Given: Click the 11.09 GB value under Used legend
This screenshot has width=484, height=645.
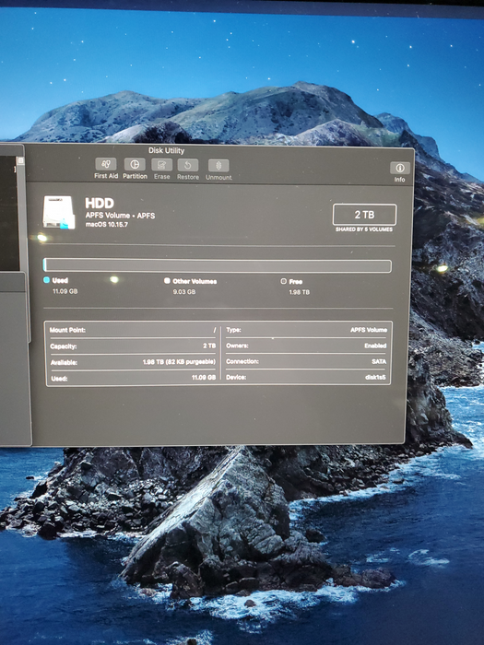Looking at the screenshot, I should 65,291.
